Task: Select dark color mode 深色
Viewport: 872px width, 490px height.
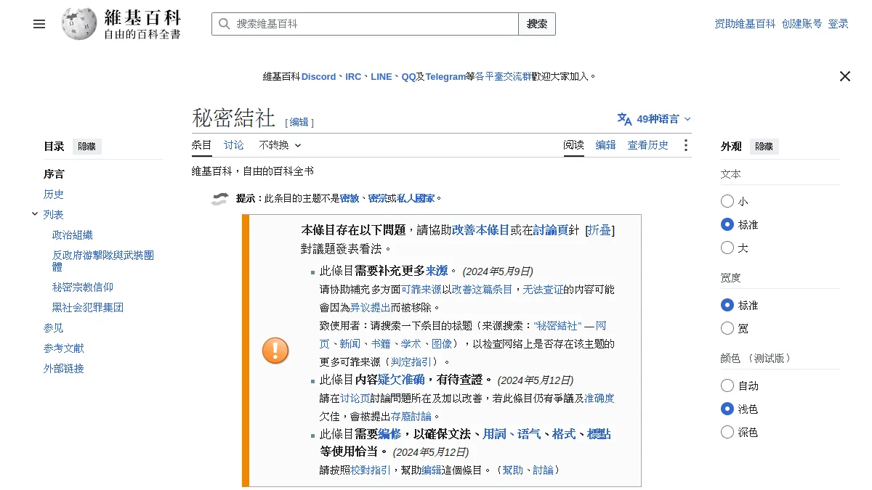Action: [727, 432]
